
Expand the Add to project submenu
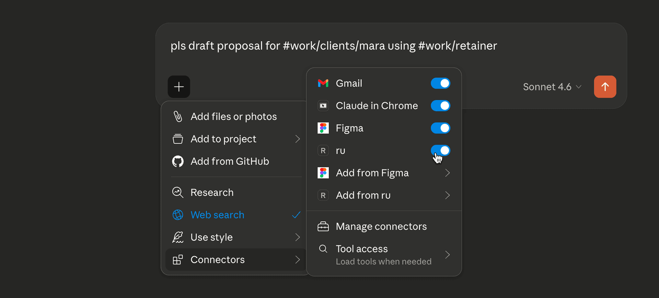[237, 139]
